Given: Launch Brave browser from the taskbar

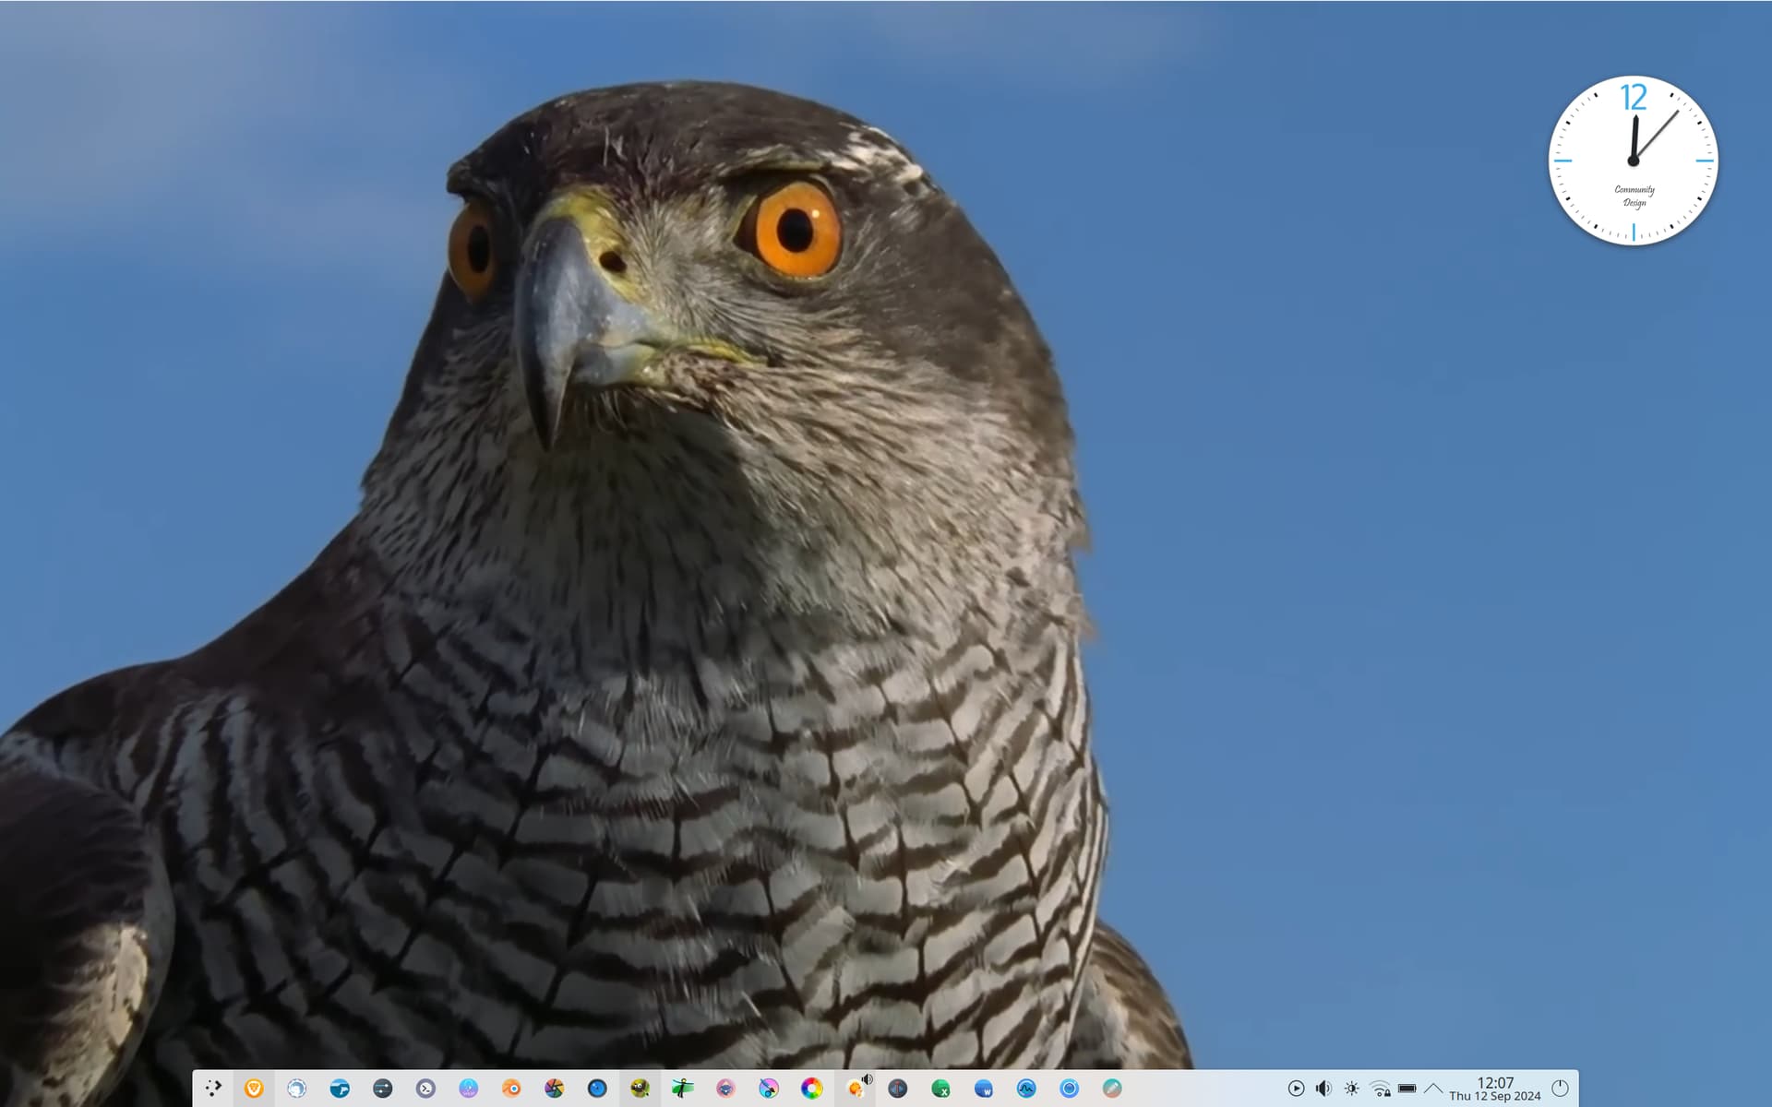Looking at the screenshot, I should 254,1089.
